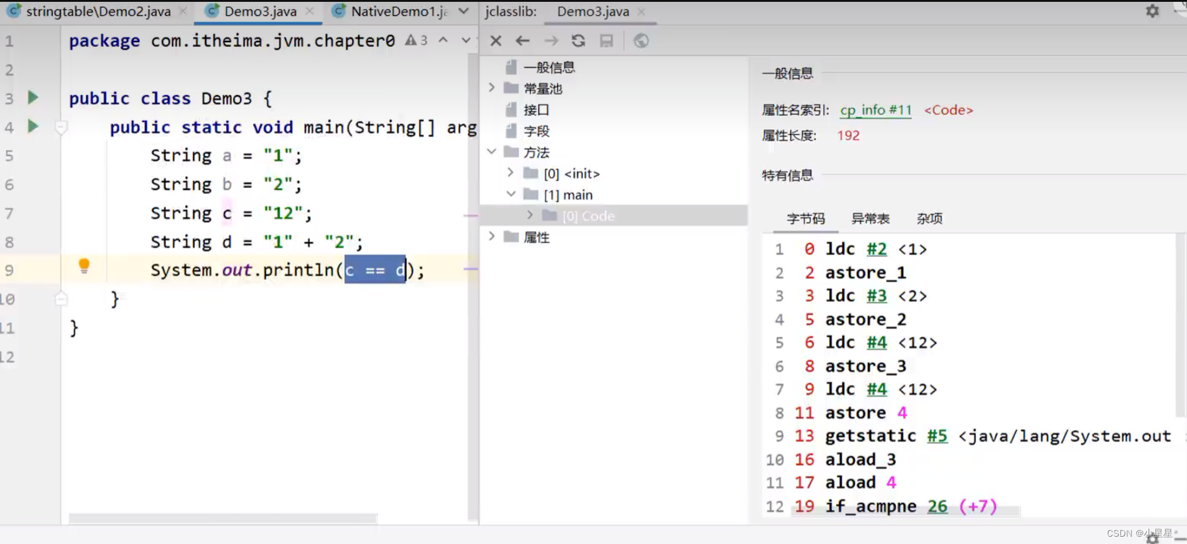1187x544 pixels.
Task: Click string literal "12" on line 7
Action: point(283,213)
